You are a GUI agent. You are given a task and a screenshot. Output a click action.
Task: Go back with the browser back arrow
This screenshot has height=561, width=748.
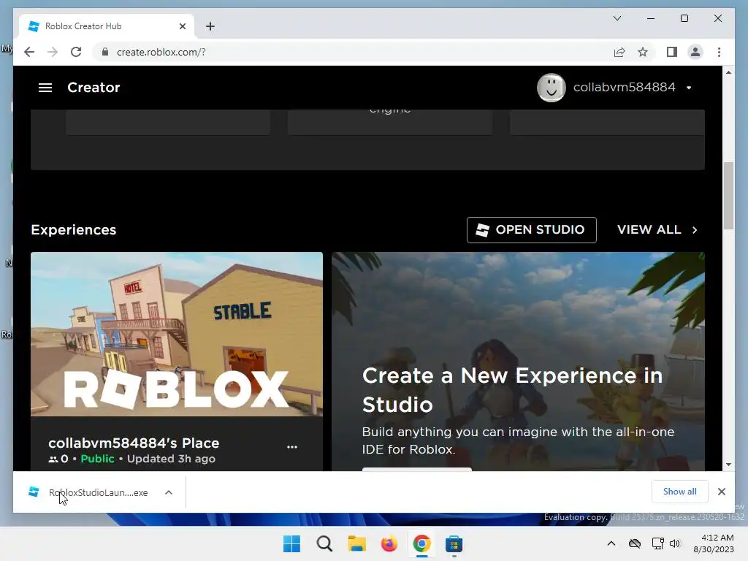[29, 52]
